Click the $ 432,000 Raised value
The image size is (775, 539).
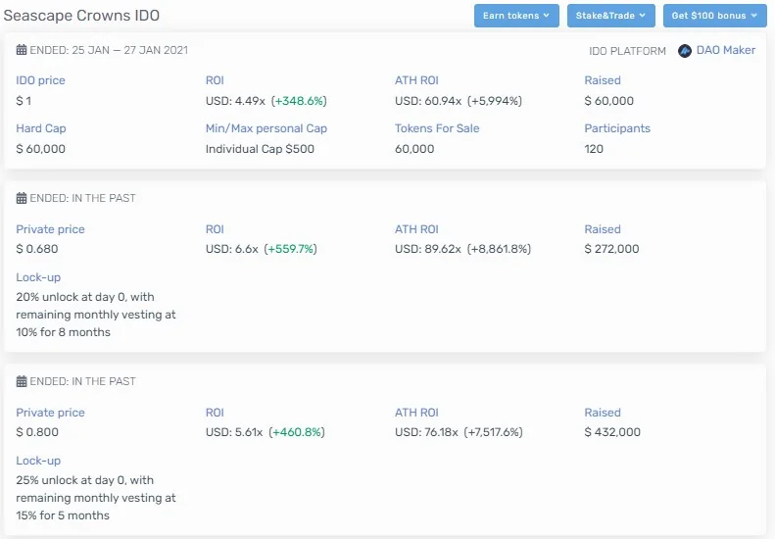pyautogui.click(x=612, y=432)
